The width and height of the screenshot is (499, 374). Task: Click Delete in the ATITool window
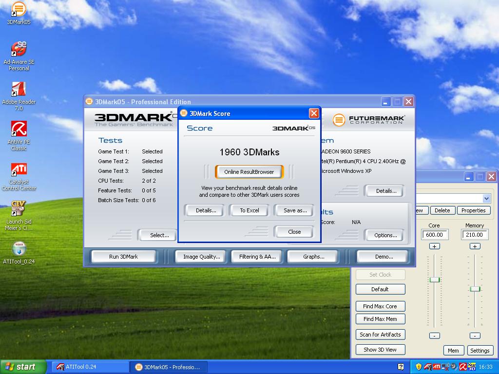point(442,210)
